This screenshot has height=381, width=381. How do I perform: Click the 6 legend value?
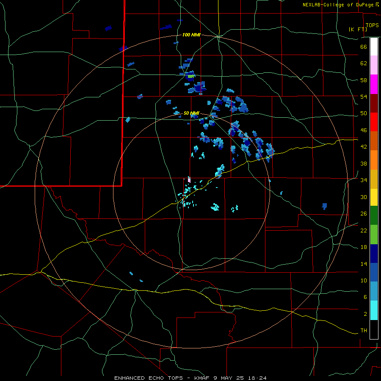pyautogui.click(x=365, y=297)
